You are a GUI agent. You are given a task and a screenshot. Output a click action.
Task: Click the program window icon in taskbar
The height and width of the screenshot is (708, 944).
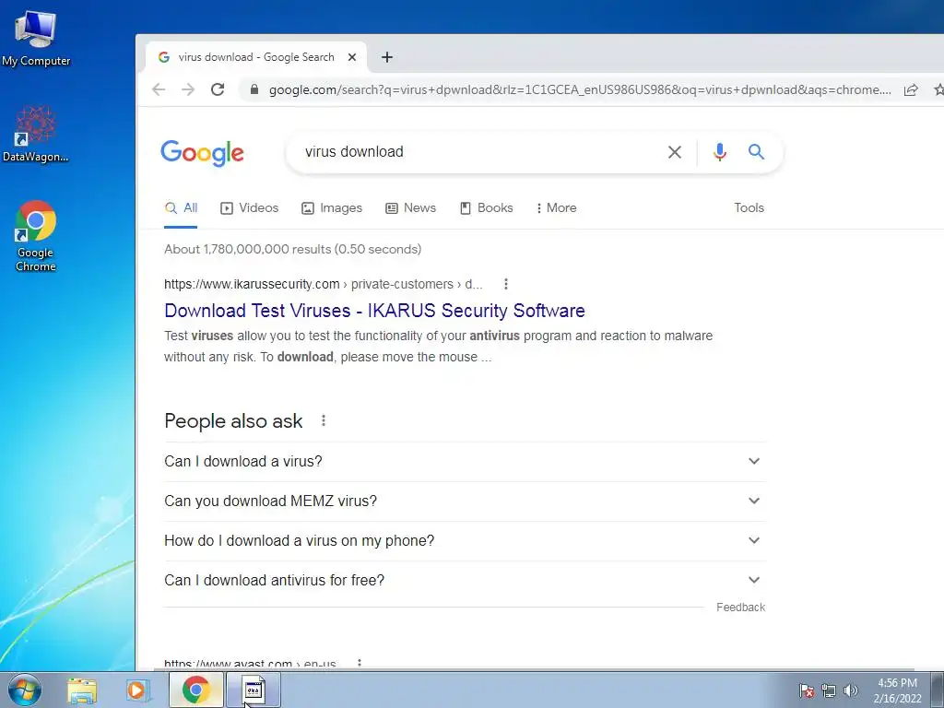254,690
